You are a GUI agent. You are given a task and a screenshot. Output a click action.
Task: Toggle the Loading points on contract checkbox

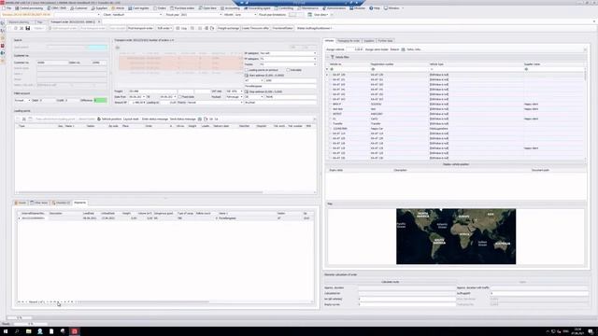click(247, 70)
